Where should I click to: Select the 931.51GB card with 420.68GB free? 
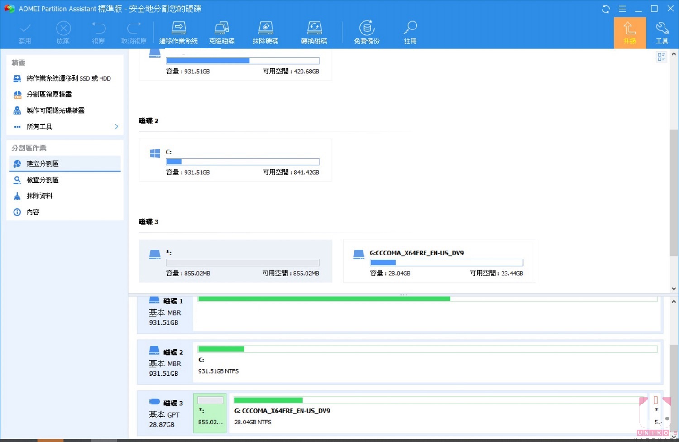[235, 65]
